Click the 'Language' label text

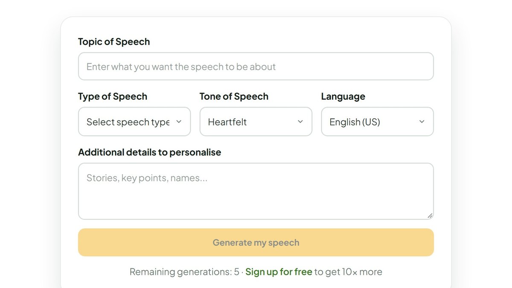343,96
